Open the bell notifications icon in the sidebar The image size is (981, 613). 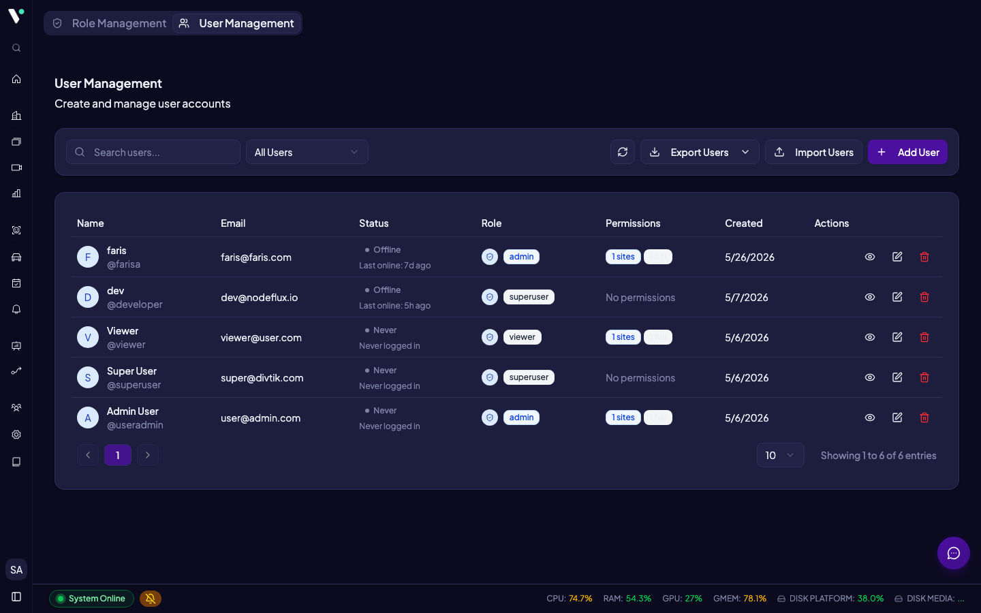click(x=16, y=309)
